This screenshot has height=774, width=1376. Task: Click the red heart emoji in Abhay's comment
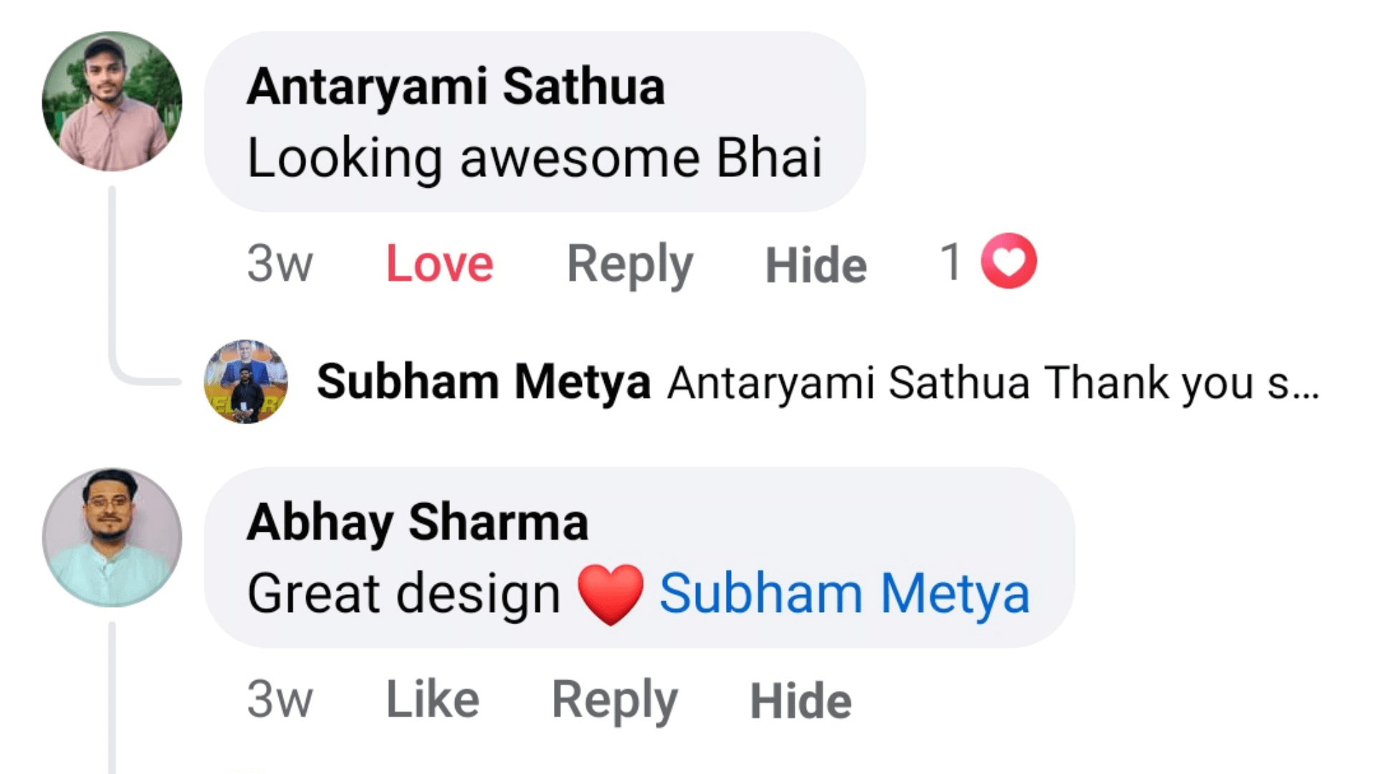(611, 594)
